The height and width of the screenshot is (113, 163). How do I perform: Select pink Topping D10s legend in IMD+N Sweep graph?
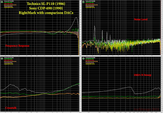point(90,63)
